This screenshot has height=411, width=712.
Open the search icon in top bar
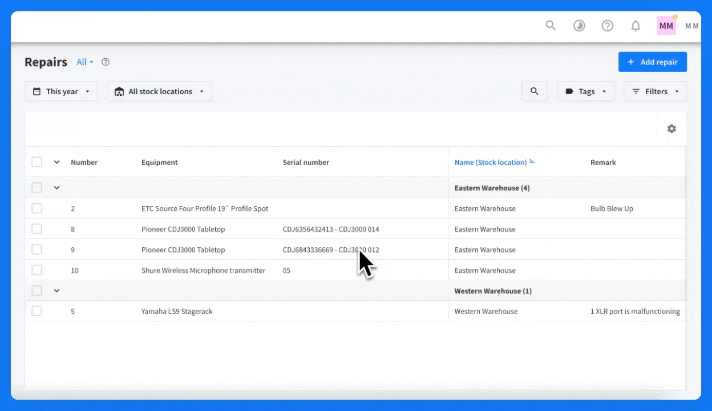pos(551,26)
